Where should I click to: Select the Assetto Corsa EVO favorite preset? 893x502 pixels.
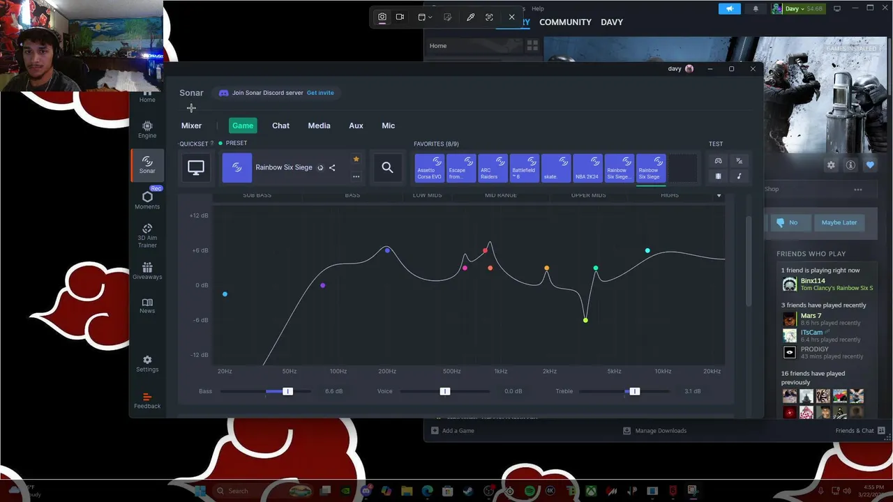(x=429, y=168)
